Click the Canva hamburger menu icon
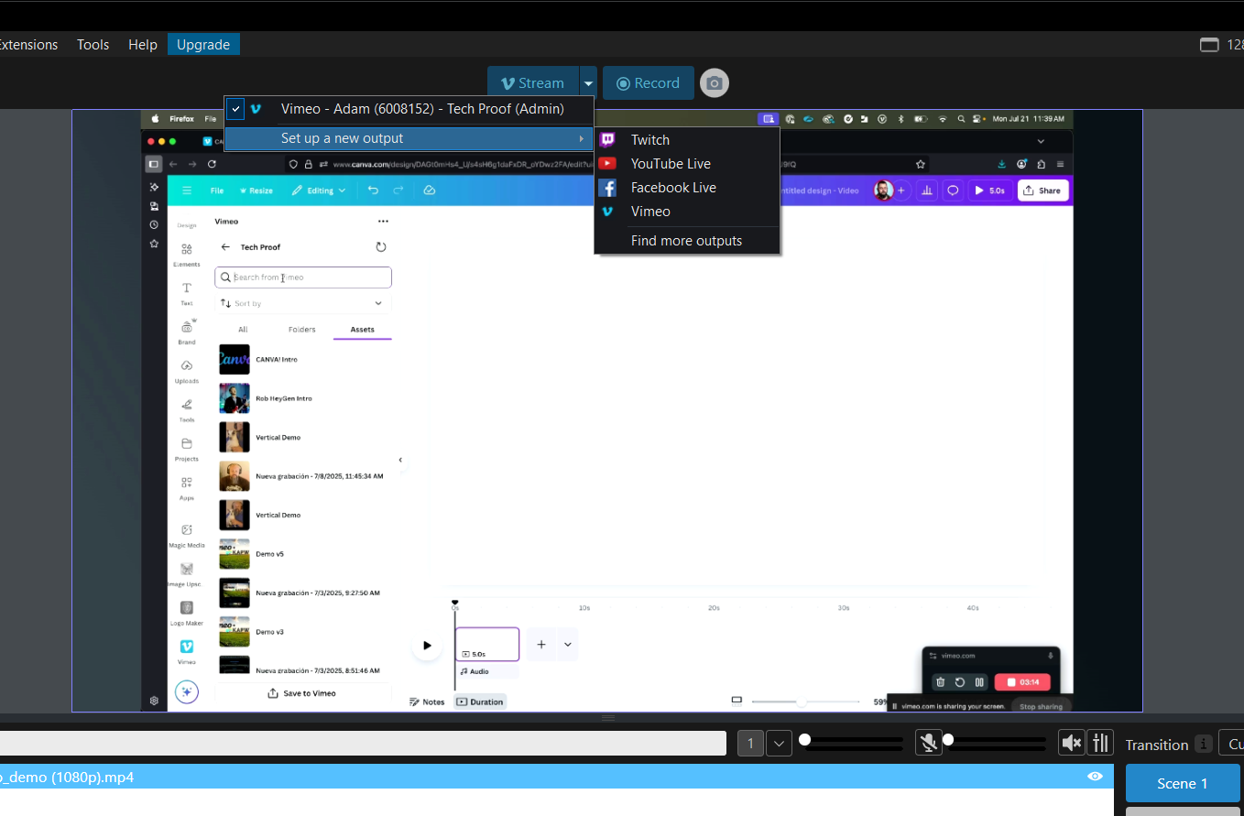The width and height of the screenshot is (1244, 816). pyautogui.click(x=187, y=190)
